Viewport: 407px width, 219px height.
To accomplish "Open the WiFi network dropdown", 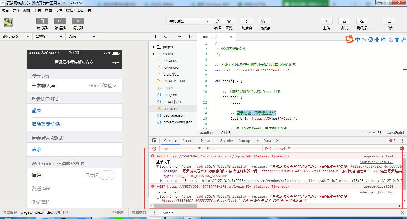I will [x=82, y=36].
